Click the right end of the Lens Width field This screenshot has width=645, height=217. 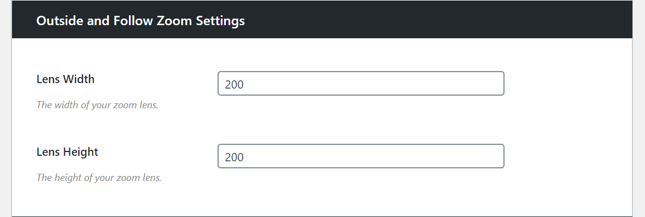coord(496,84)
